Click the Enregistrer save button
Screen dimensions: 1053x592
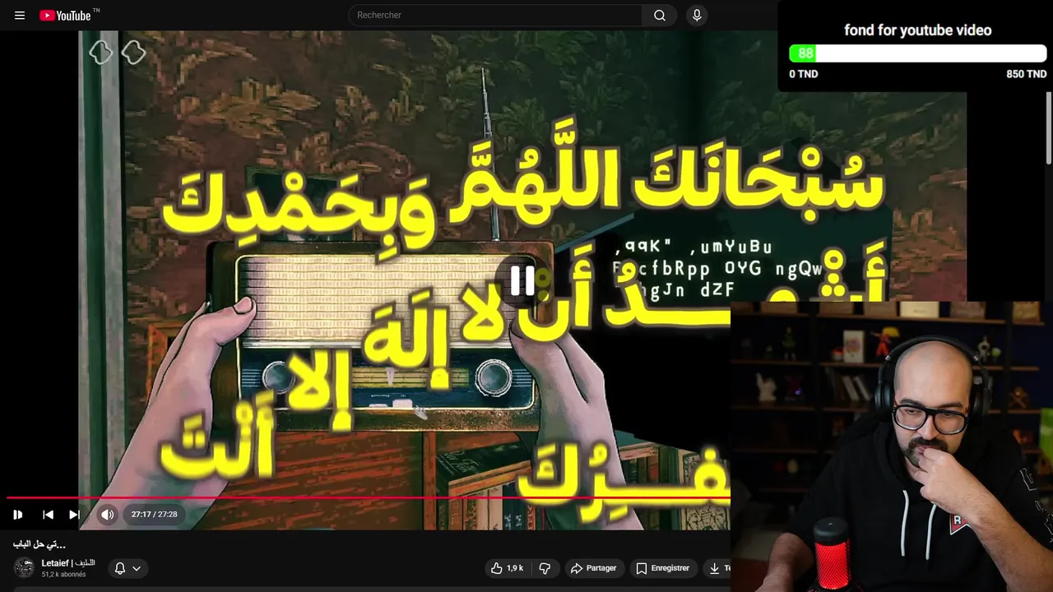pyautogui.click(x=662, y=568)
